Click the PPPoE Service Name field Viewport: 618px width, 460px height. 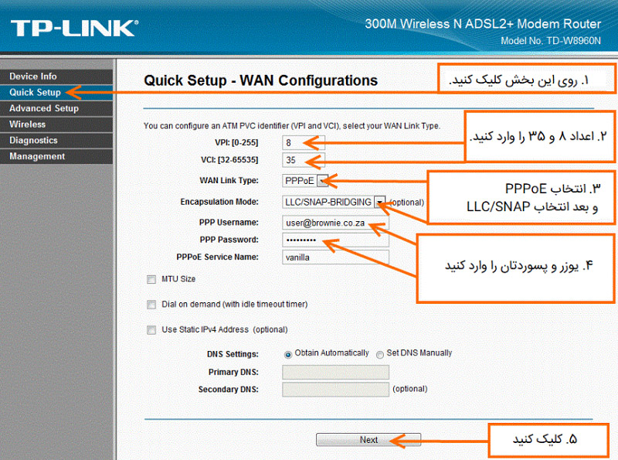click(x=335, y=257)
